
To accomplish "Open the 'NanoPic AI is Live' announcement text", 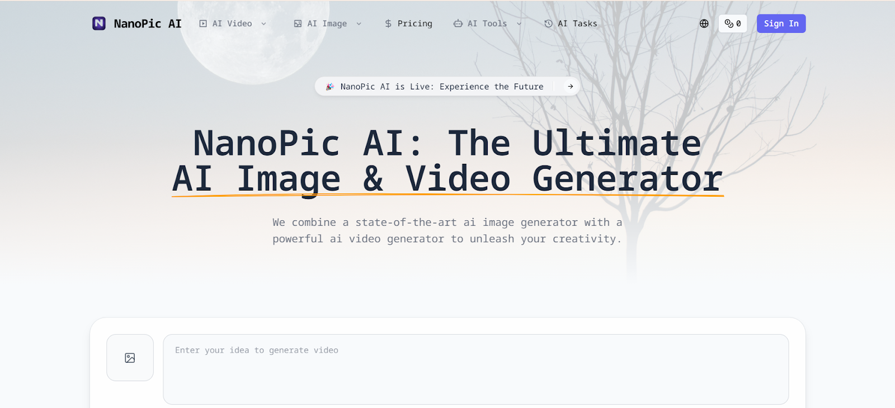I will click(x=441, y=87).
